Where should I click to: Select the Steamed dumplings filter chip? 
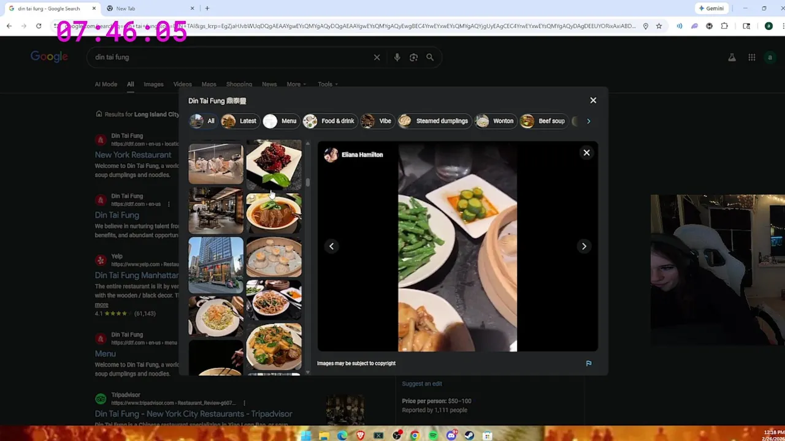434,121
